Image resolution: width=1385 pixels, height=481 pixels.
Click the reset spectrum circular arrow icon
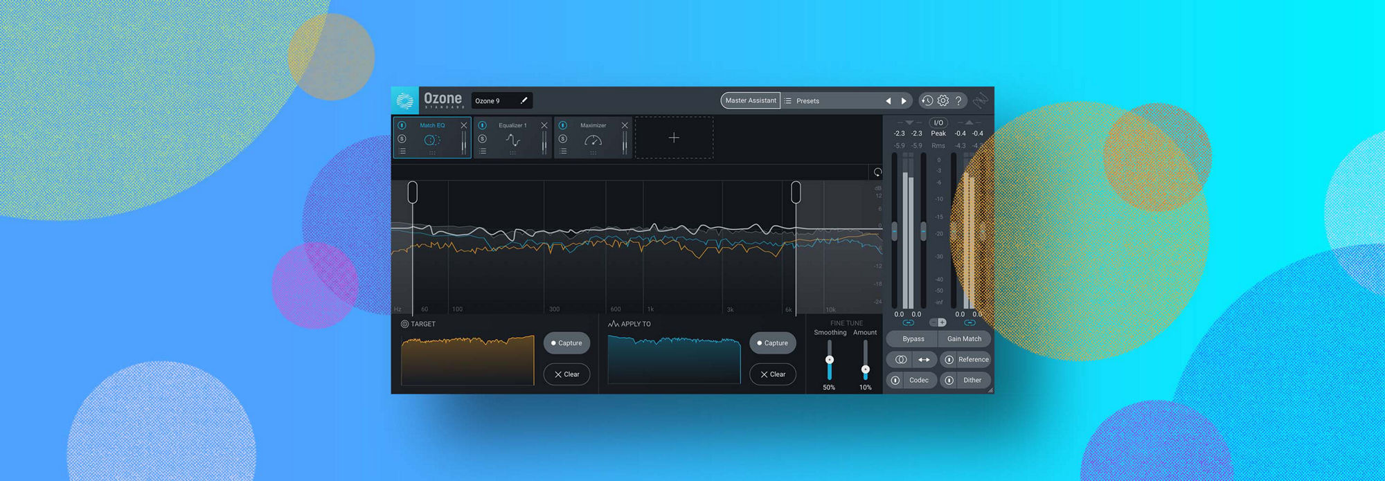click(877, 172)
